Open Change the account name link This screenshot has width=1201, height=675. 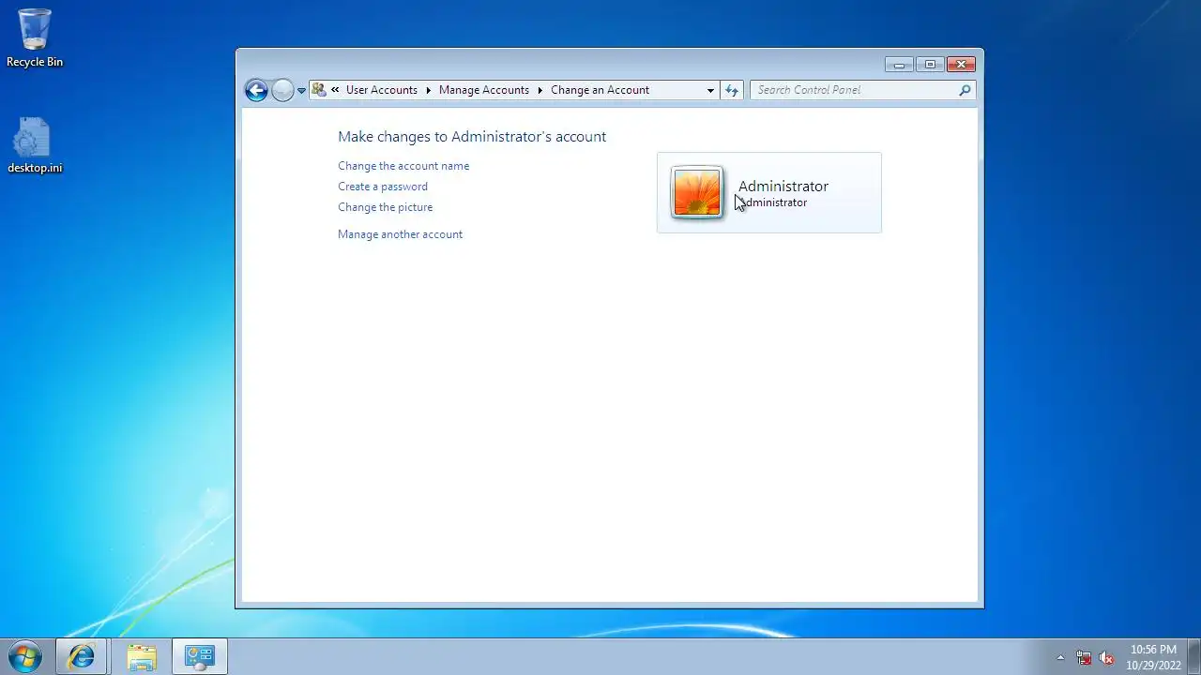pos(403,166)
